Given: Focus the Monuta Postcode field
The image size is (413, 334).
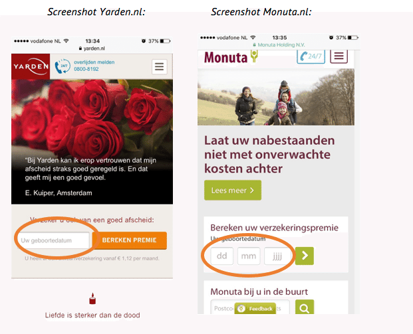Looking at the screenshot, I should pyautogui.click(x=250, y=307).
